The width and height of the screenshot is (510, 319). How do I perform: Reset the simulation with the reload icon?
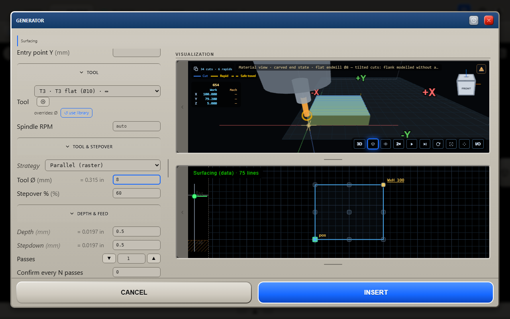point(438,144)
